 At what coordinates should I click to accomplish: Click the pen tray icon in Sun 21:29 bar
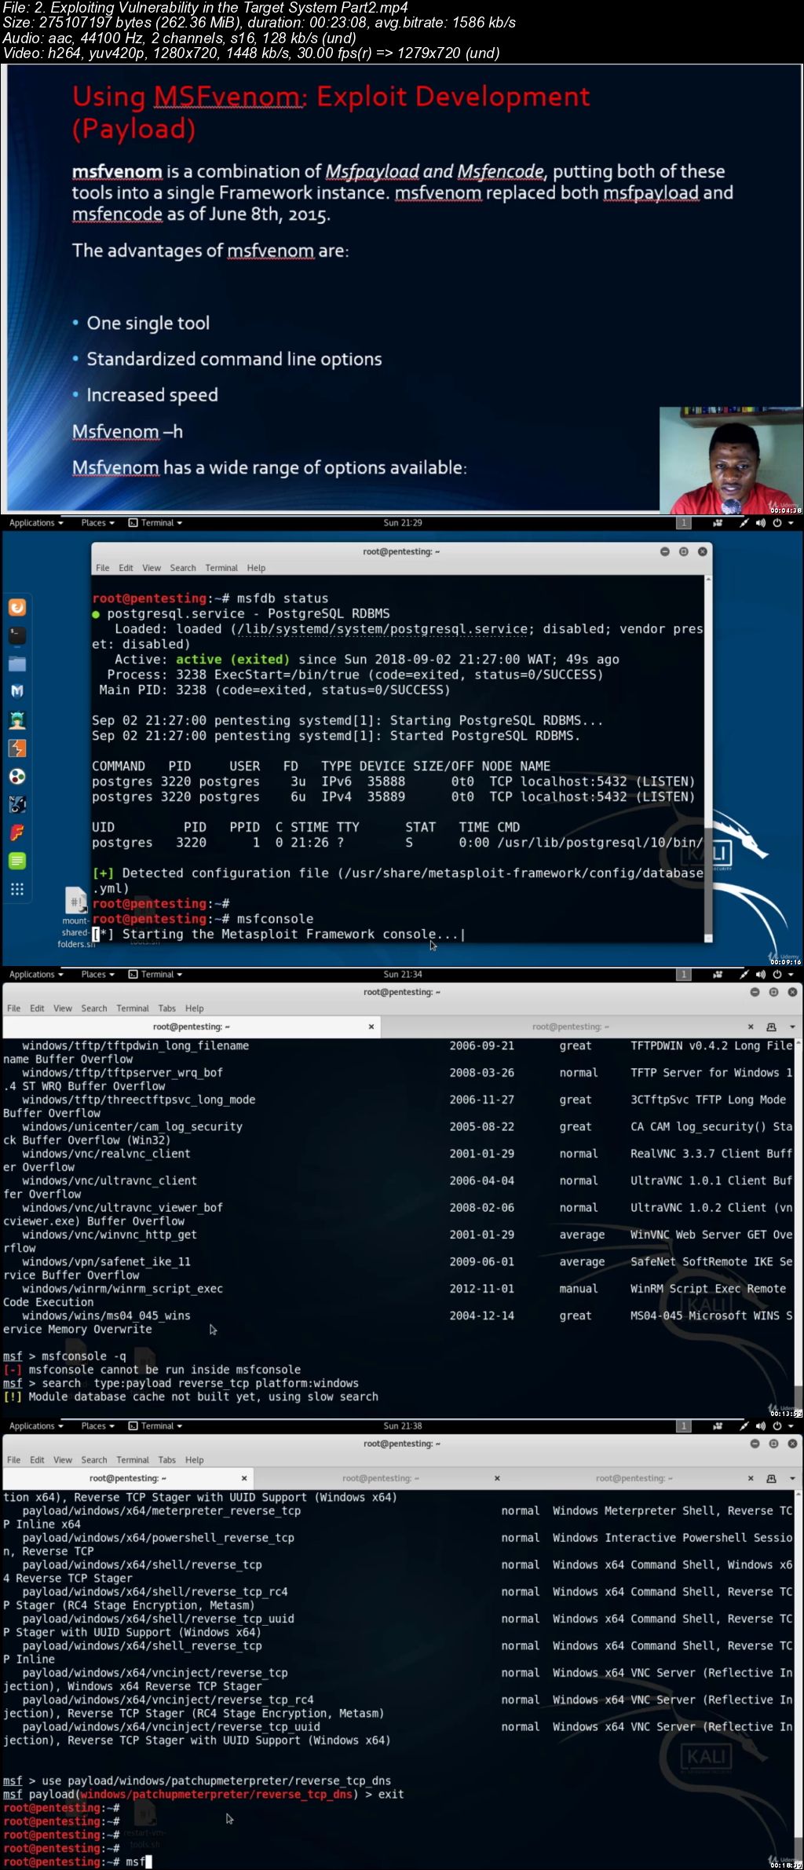pyautogui.click(x=744, y=523)
